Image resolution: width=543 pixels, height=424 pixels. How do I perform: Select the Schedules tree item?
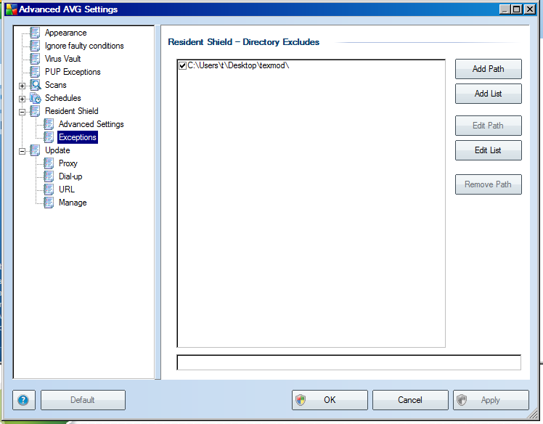[63, 98]
